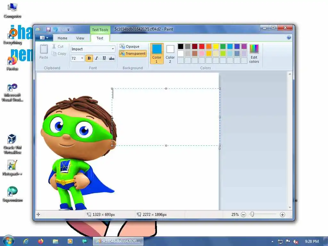Open Notepad++ desktop shortcut
328x246 pixels.
point(12,168)
